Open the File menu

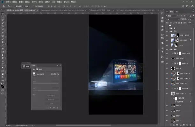tap(8, 2)
